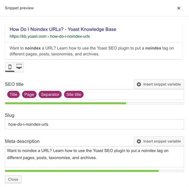Select the Title variable tag

pos(14,94)
